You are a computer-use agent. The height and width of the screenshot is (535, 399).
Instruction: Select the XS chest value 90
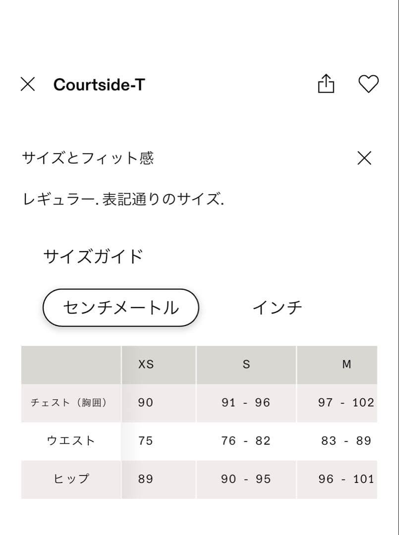click(x=144, y=403)
